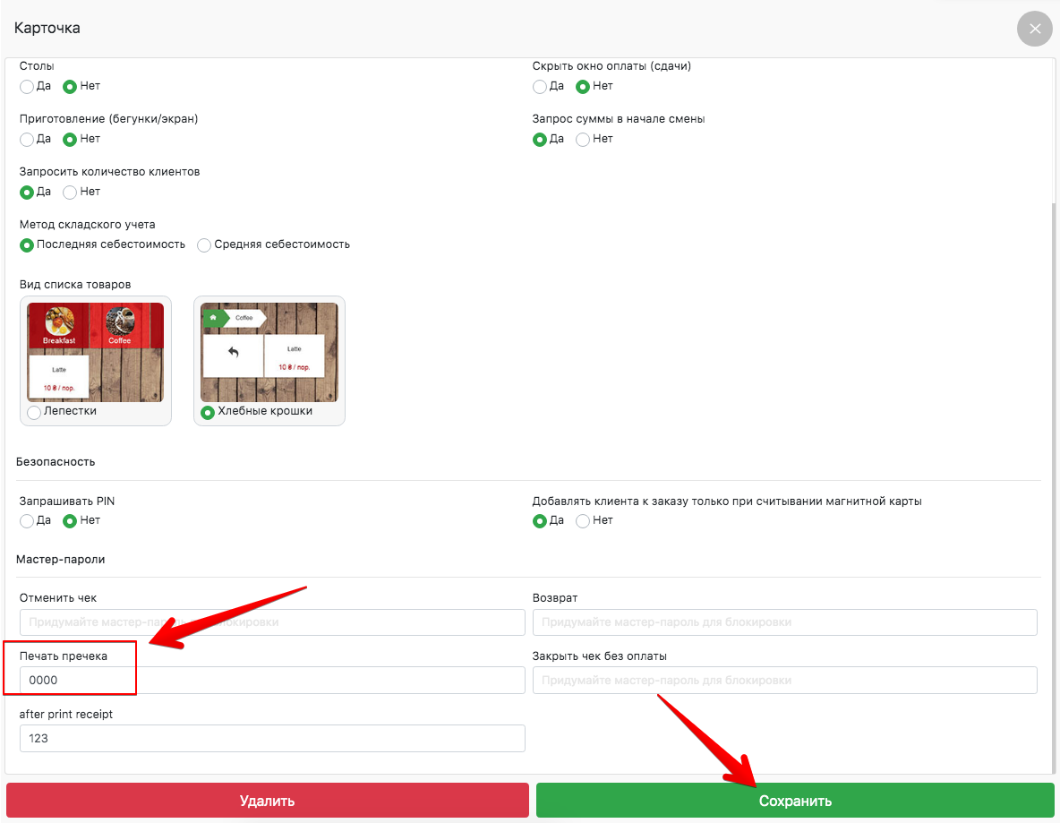Click the Закрыть чек без оплаты field
Viewport: 1060px width, 823px height.
click(784, 681)
